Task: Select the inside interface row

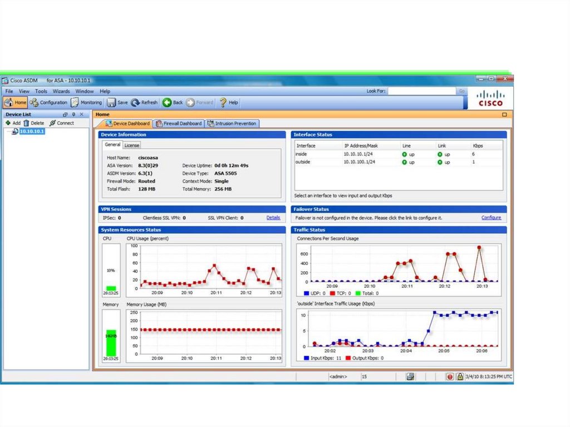Action: coord(399,154)
